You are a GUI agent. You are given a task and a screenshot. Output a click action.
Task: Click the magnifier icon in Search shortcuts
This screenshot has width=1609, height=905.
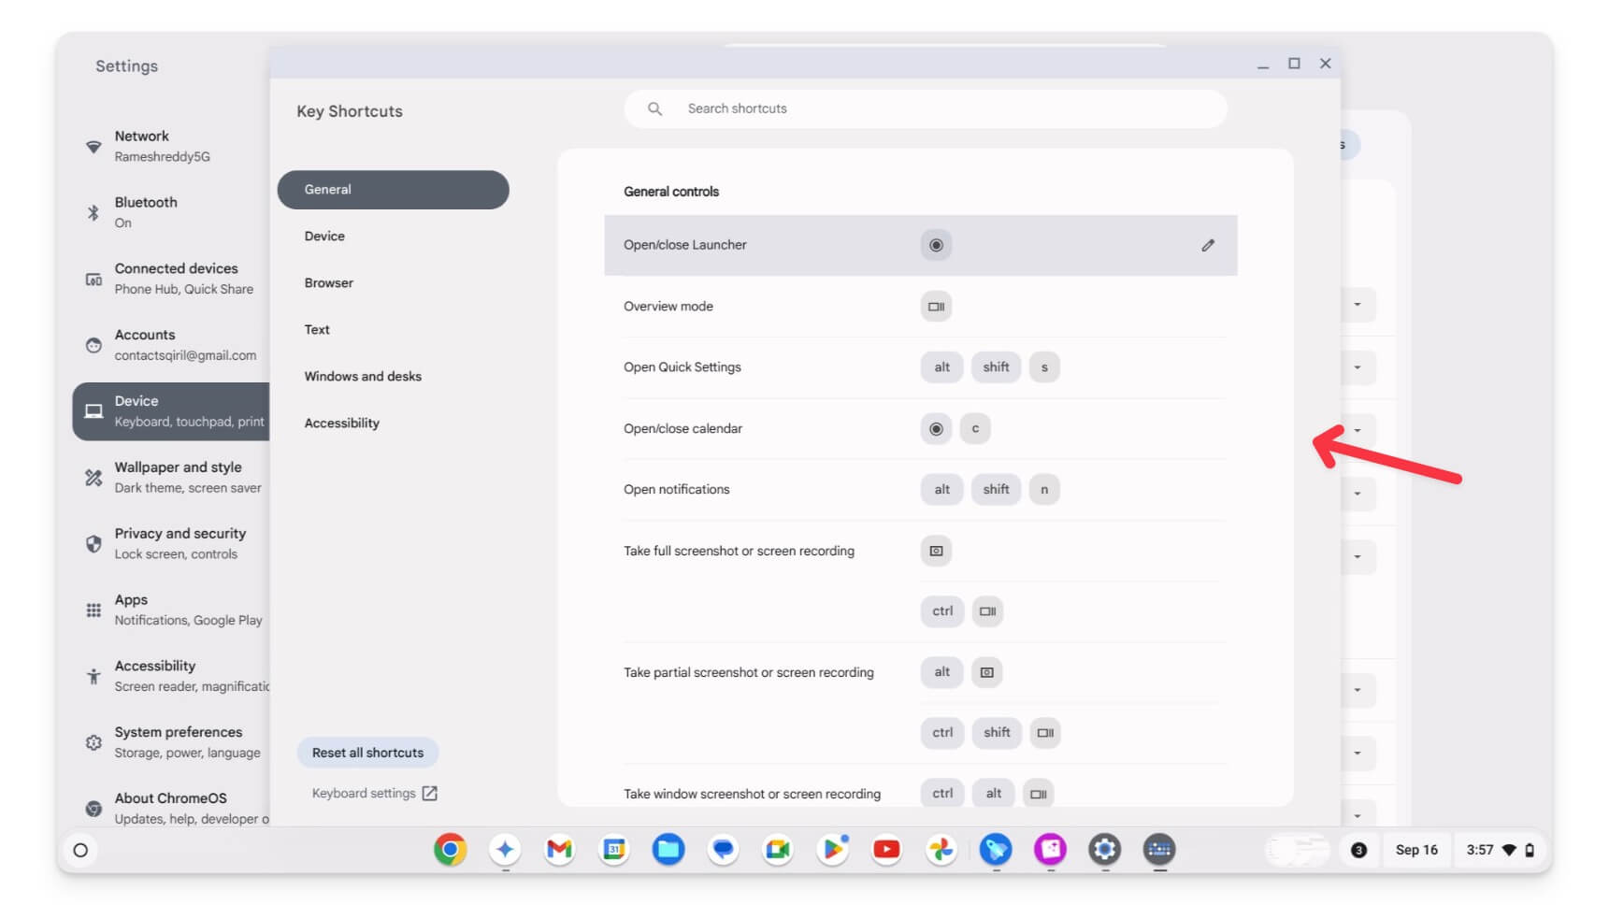(654, 108)
